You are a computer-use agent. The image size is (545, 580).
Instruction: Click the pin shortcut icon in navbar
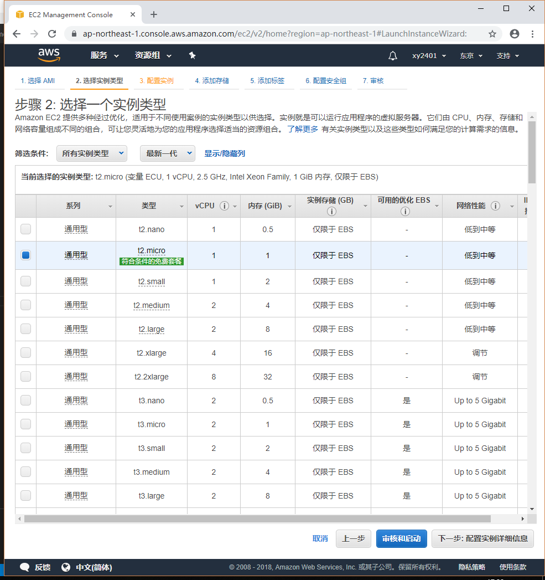[x=192, y=55]
